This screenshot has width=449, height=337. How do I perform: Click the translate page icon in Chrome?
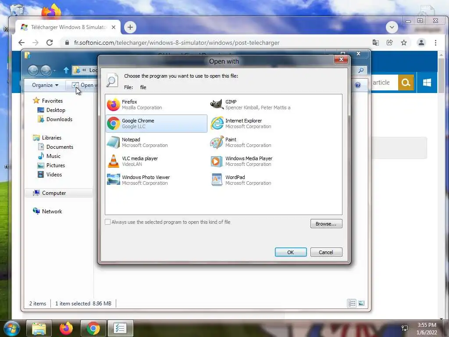tap(375, 43)
